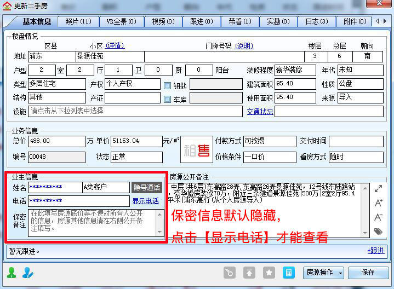
Task: Switch to the 带看(1) tab
Action: point(240,21)
